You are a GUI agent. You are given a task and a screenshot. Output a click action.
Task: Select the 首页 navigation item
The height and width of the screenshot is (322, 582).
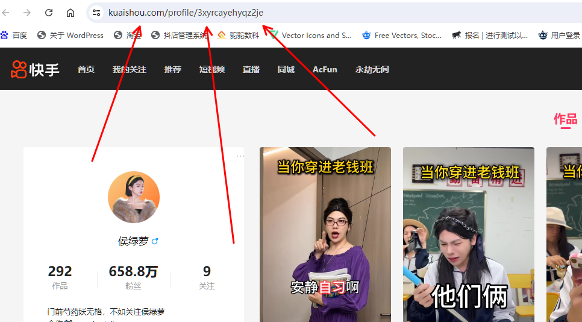tap(86, 69)
